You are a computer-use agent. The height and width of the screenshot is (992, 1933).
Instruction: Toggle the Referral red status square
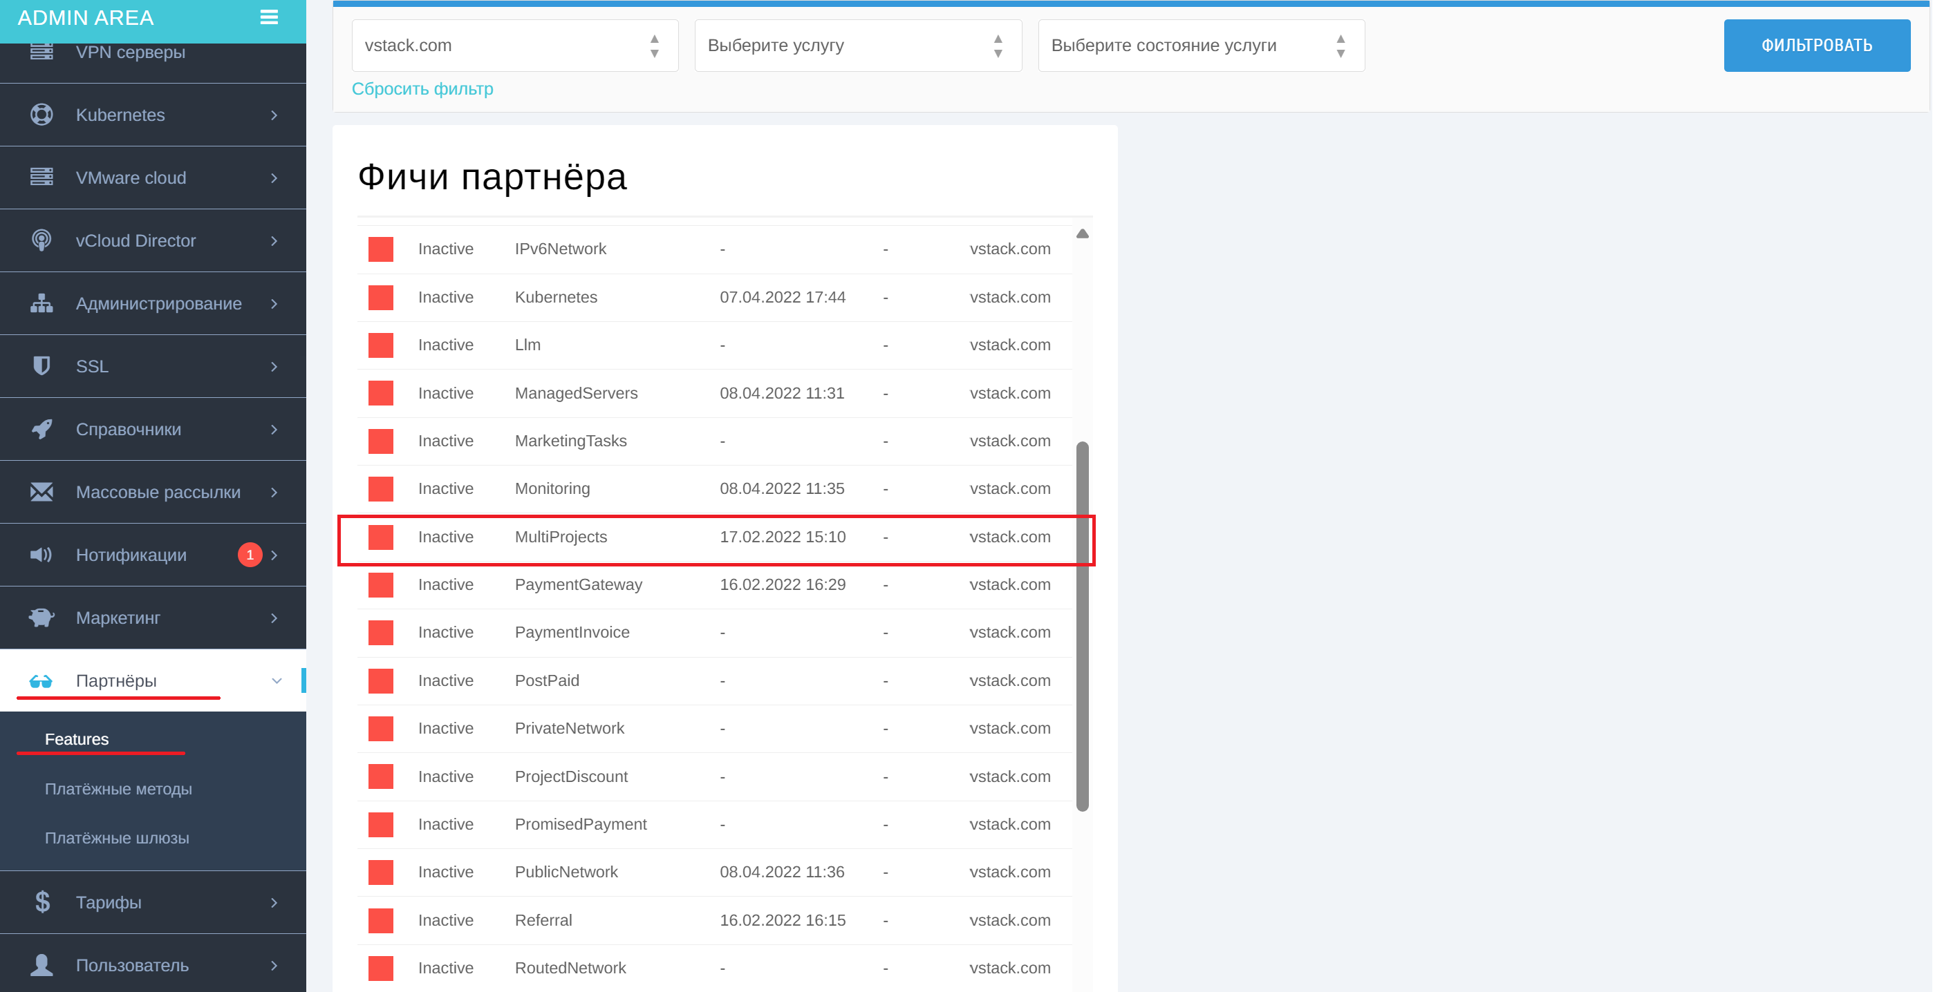(380, 920)
